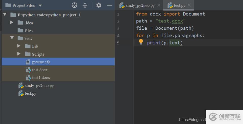Screen dimensions: 243x124
Task: Click the yellow lightbulb quick-fix icon
Action: tap(141, 42)
